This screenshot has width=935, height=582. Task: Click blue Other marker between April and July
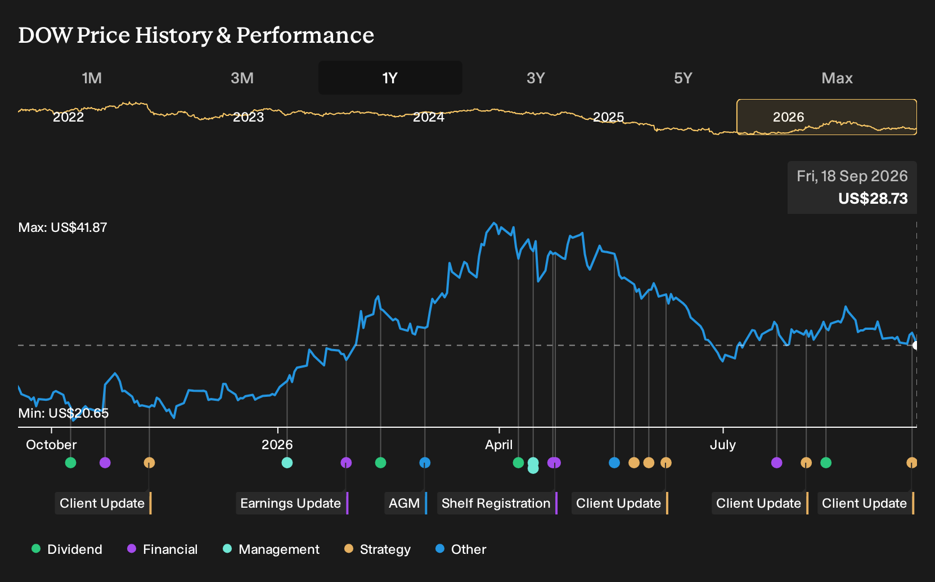(614, 463)
